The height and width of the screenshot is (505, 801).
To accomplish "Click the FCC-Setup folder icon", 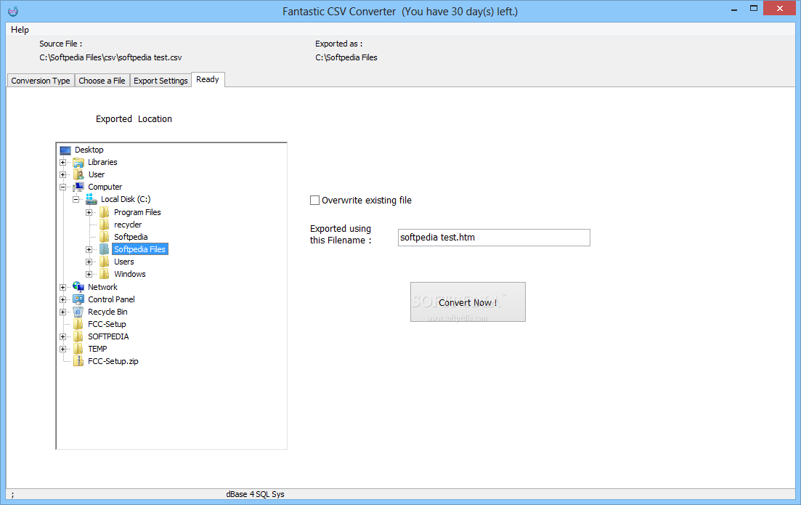I will [78, 324].
